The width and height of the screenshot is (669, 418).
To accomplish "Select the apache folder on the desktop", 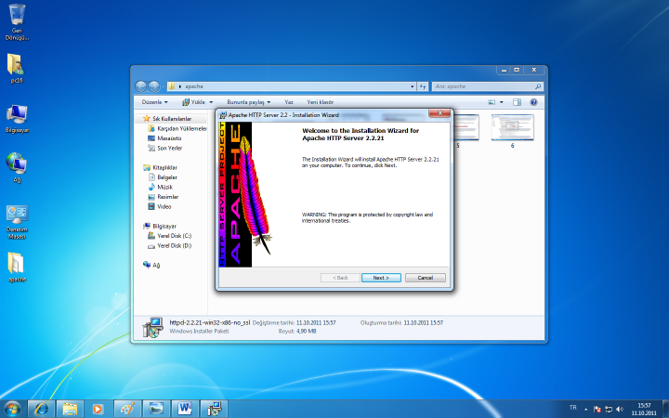I will (x=16, y=264).
